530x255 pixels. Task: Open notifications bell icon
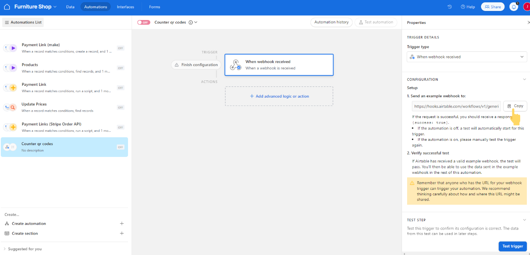514,7
